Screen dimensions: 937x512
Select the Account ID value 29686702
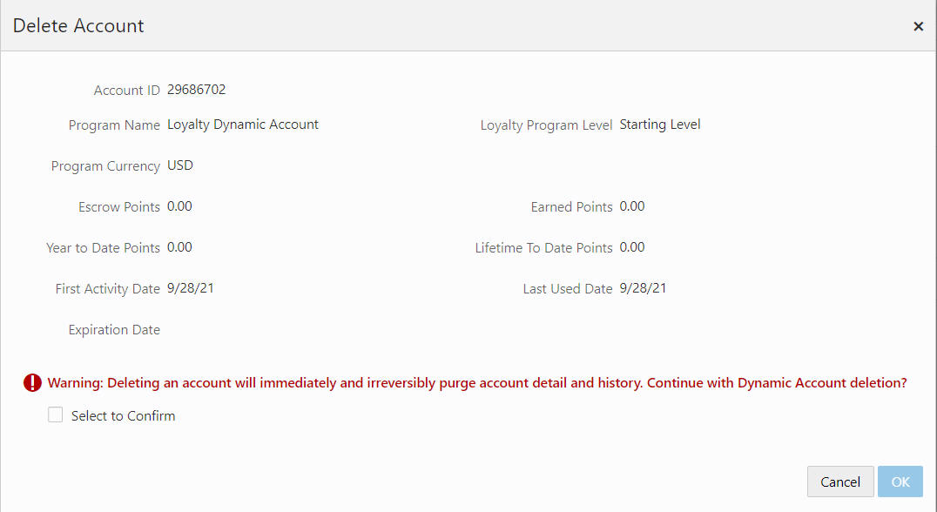pos(196,90)
